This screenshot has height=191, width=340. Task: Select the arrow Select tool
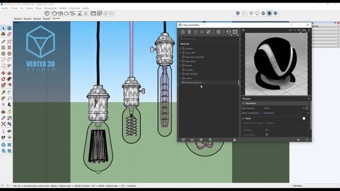3,28
